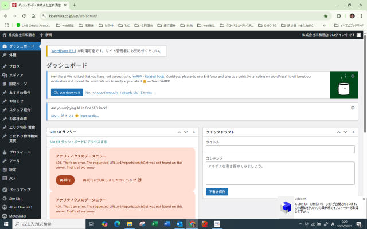Dismiss the YARPP rating notice with X icon

[x=353, y=76]
